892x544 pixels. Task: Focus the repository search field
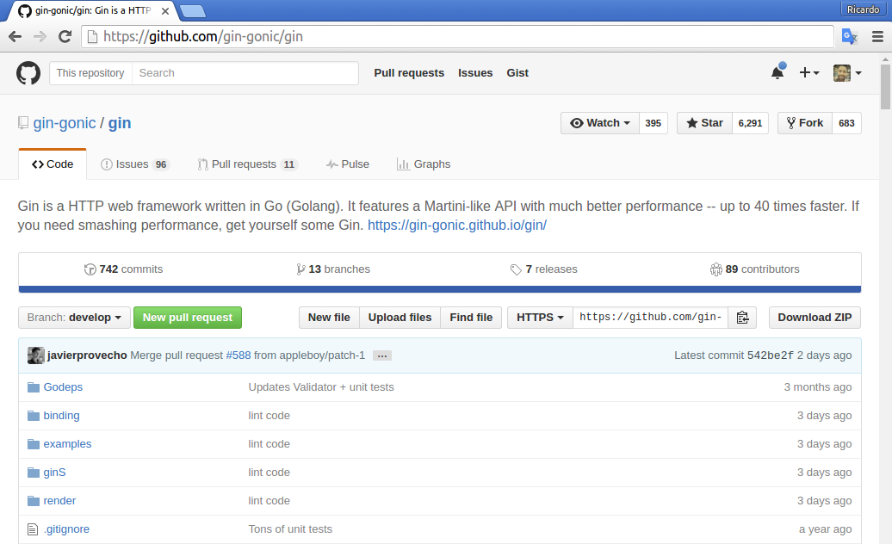coord(245,73)
